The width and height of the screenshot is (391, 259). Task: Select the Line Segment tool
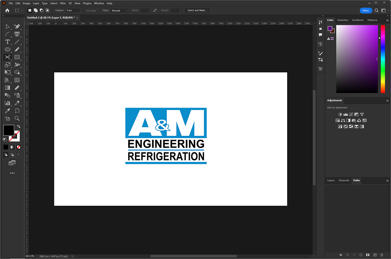coord(17,42)
